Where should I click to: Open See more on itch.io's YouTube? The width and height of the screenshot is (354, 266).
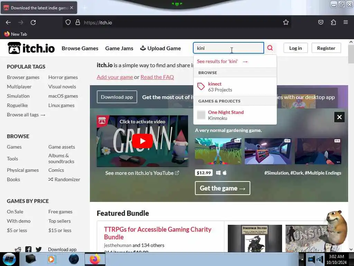(x=142, y=173)
